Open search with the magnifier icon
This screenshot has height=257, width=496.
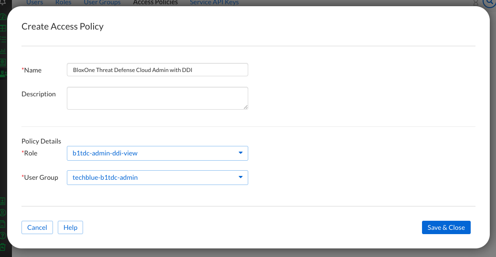pyautogui.click(x=490, y=3)
